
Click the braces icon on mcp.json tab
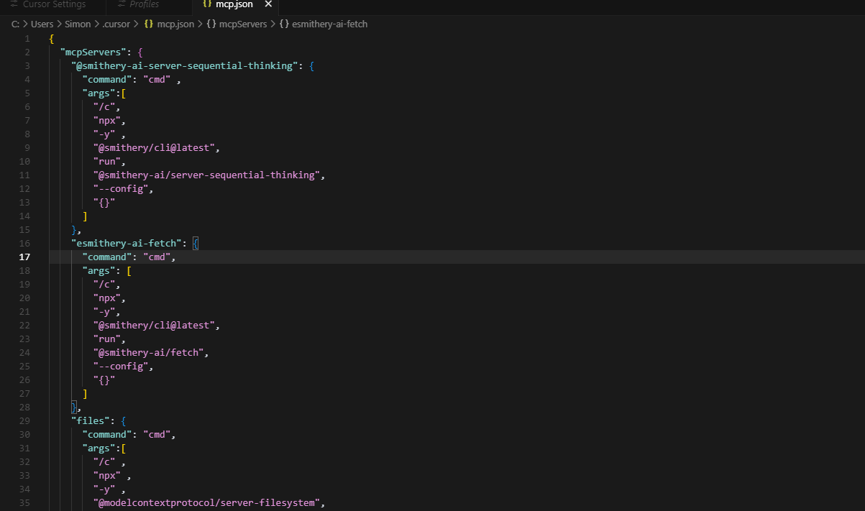tap(207, 4)
